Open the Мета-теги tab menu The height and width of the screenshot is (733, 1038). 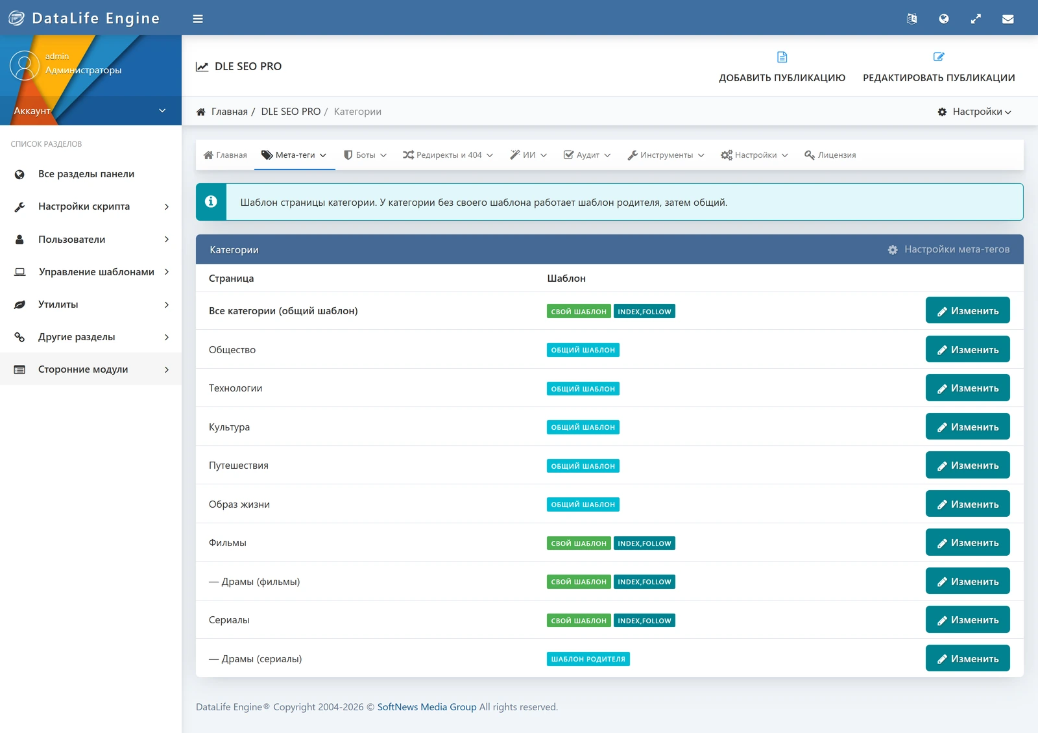(295, 155)
